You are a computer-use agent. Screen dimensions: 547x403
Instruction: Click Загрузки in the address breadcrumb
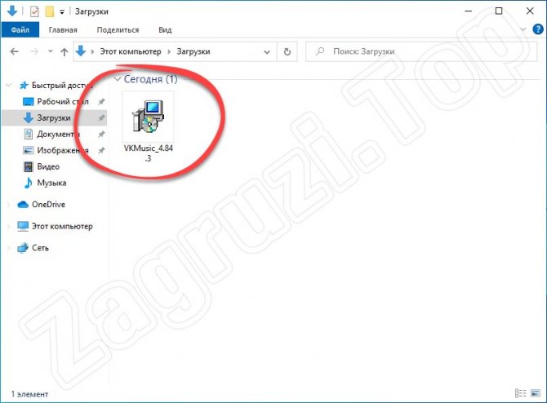(193, 51)
